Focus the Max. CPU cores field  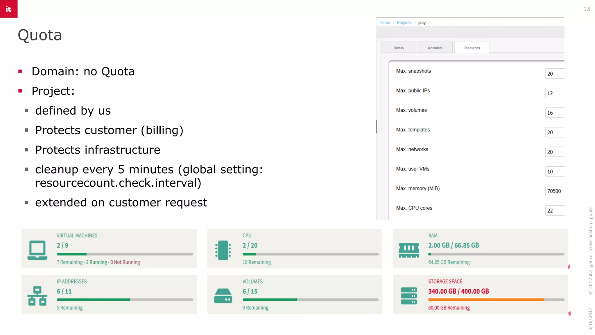tap(555, 211)
